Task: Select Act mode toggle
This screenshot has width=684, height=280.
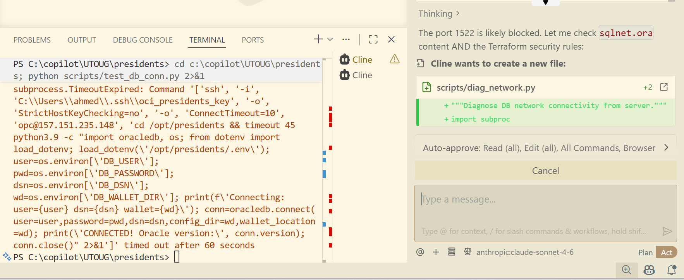Action: pos(666,253)
